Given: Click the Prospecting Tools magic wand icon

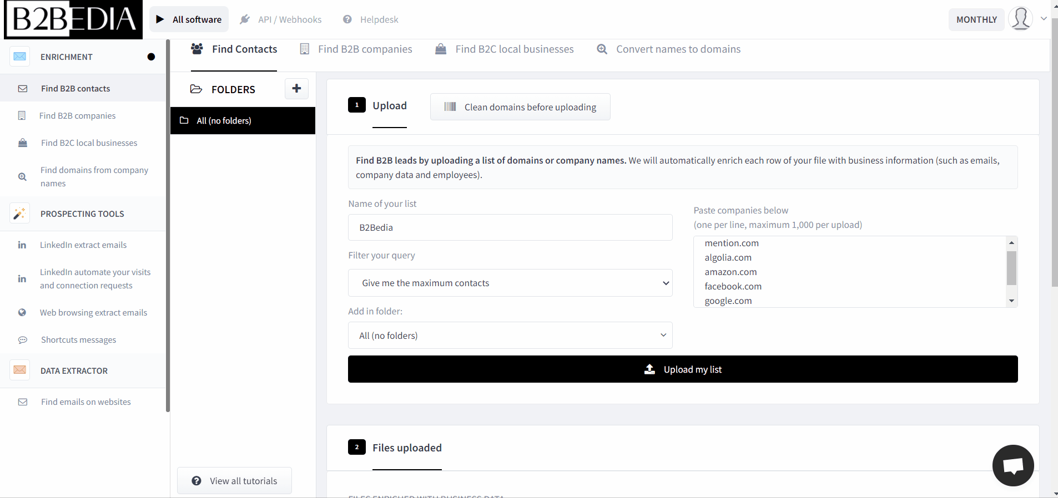Looking at the screenshot, I should tap(20, 214).
